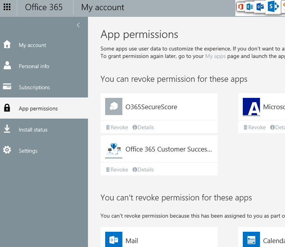Click the Calendar app icon
Screen dimensions: 285x247
pos(251,240)
